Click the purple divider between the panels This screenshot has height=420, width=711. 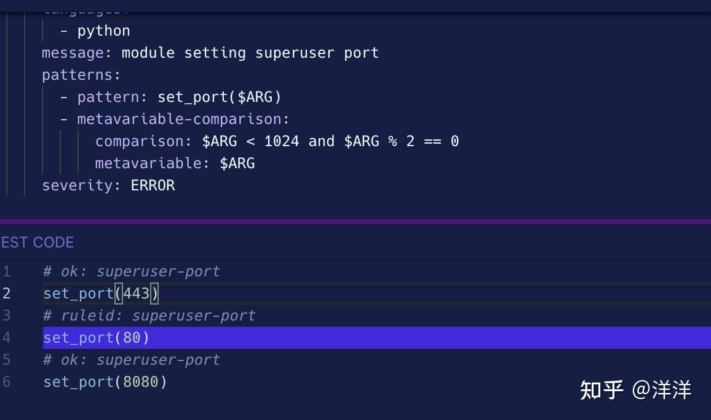pyautogui.click(x=355, y=222)
